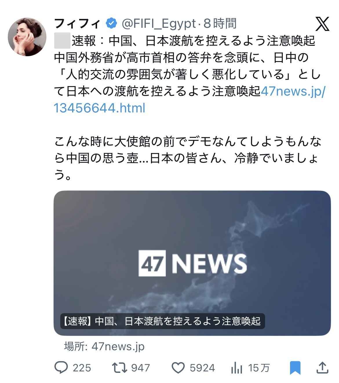Screen dimensions: 339x383
Task: Toggle the blue bookmark icon
Action: coord(295,368)
